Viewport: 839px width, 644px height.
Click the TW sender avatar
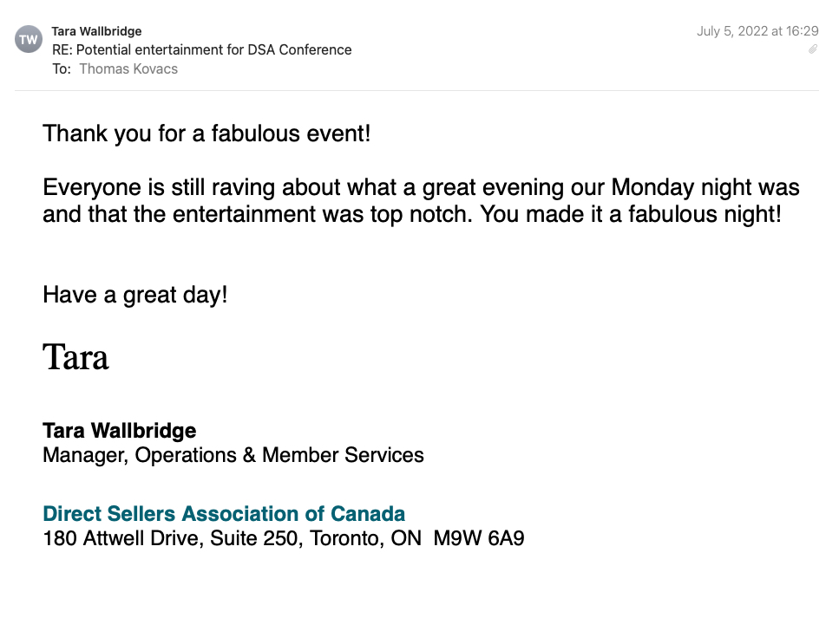coord(29,39)
